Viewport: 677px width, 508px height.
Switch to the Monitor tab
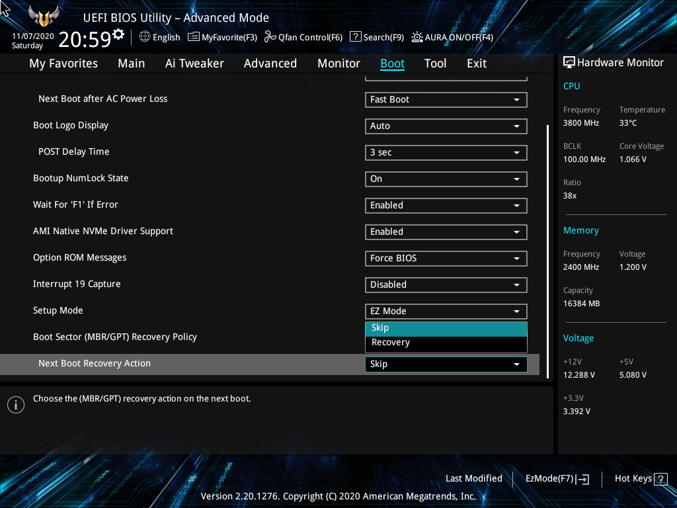point(339,63)
